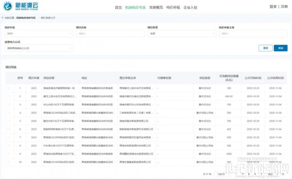Focus the 竞价申报主体 input field

pyautogui.click(x=253, y=34)
